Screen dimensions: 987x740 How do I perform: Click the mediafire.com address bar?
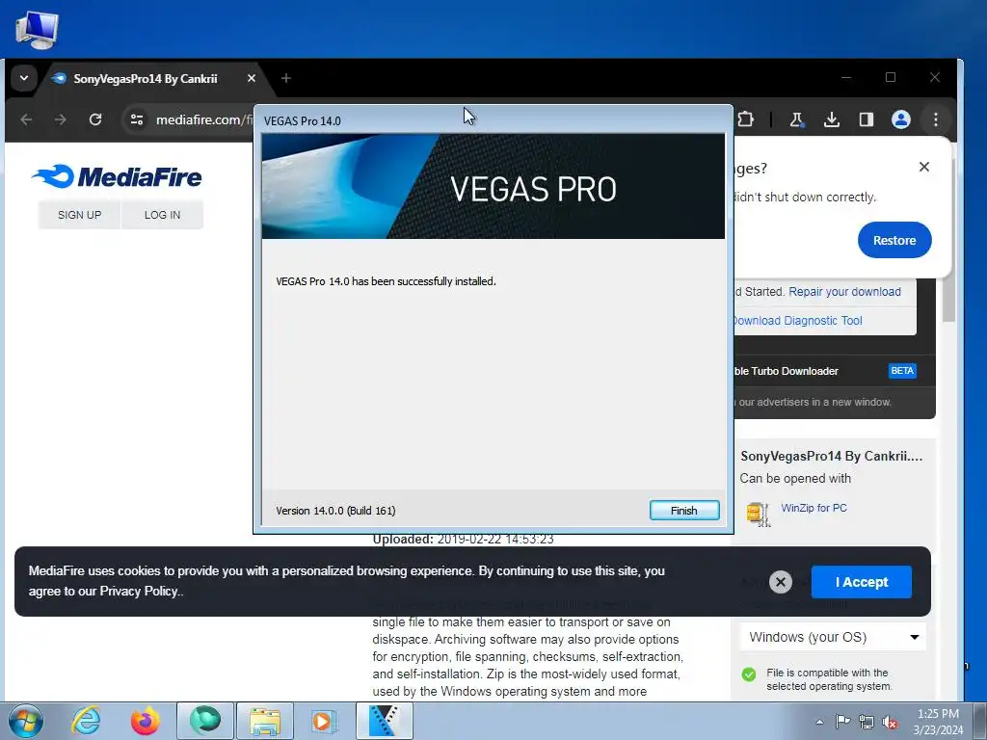(202, 119)
